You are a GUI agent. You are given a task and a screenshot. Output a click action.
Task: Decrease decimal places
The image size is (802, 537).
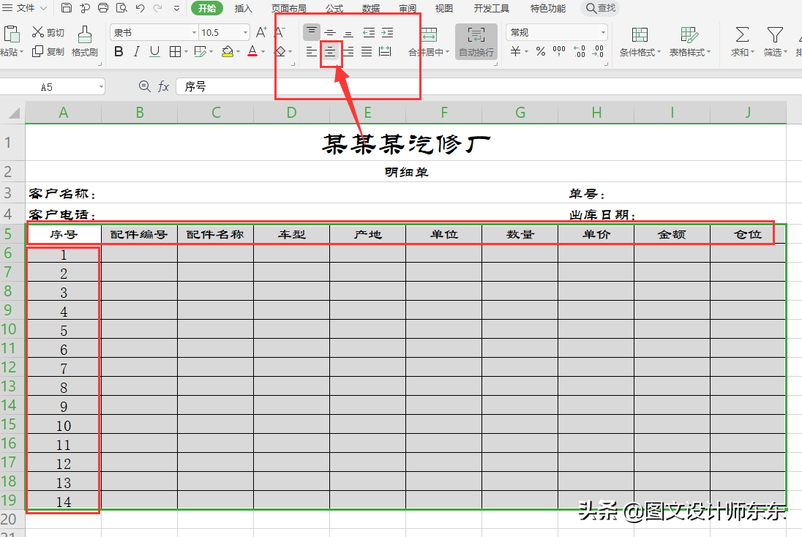[x=598, y=51]
